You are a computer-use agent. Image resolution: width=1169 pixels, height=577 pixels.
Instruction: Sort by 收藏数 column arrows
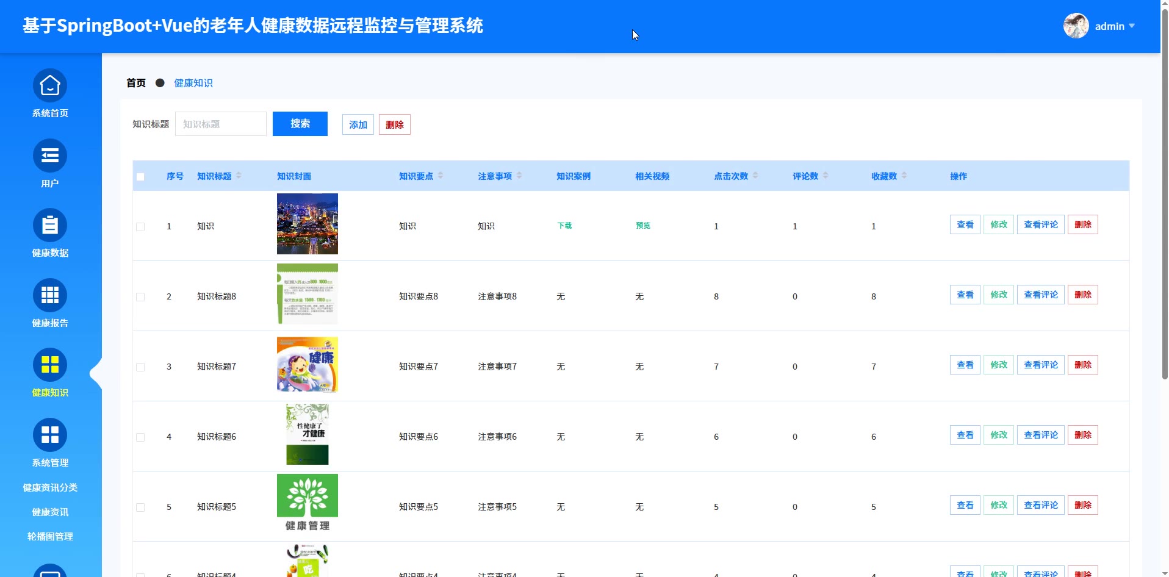coord(904,176)
